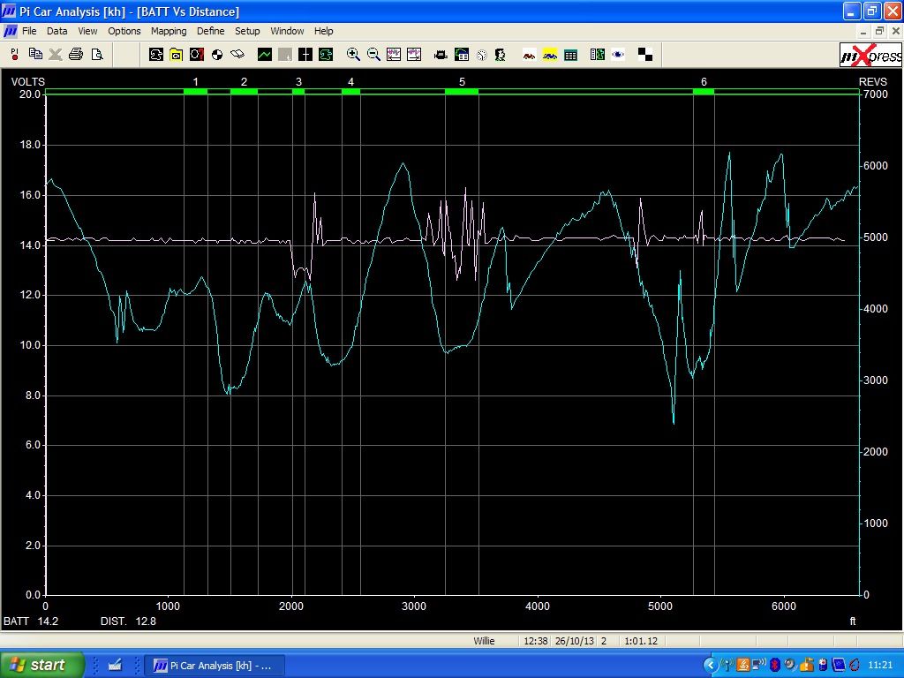Select track sector marker 1
The height and width of the screenshot is (678, 904).
[195, 91]
